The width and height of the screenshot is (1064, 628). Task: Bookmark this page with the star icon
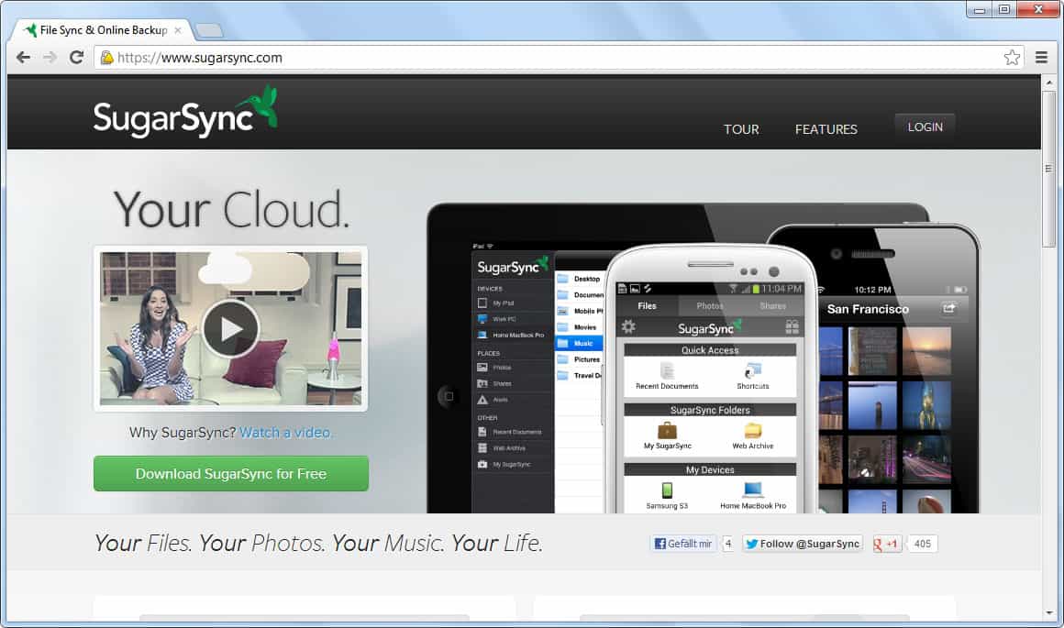1012,58
